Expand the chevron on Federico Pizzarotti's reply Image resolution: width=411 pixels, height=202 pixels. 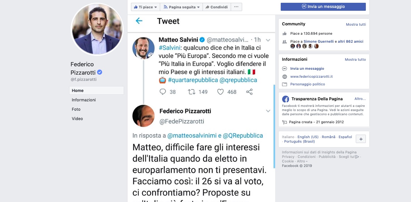[x=268, y=111]
